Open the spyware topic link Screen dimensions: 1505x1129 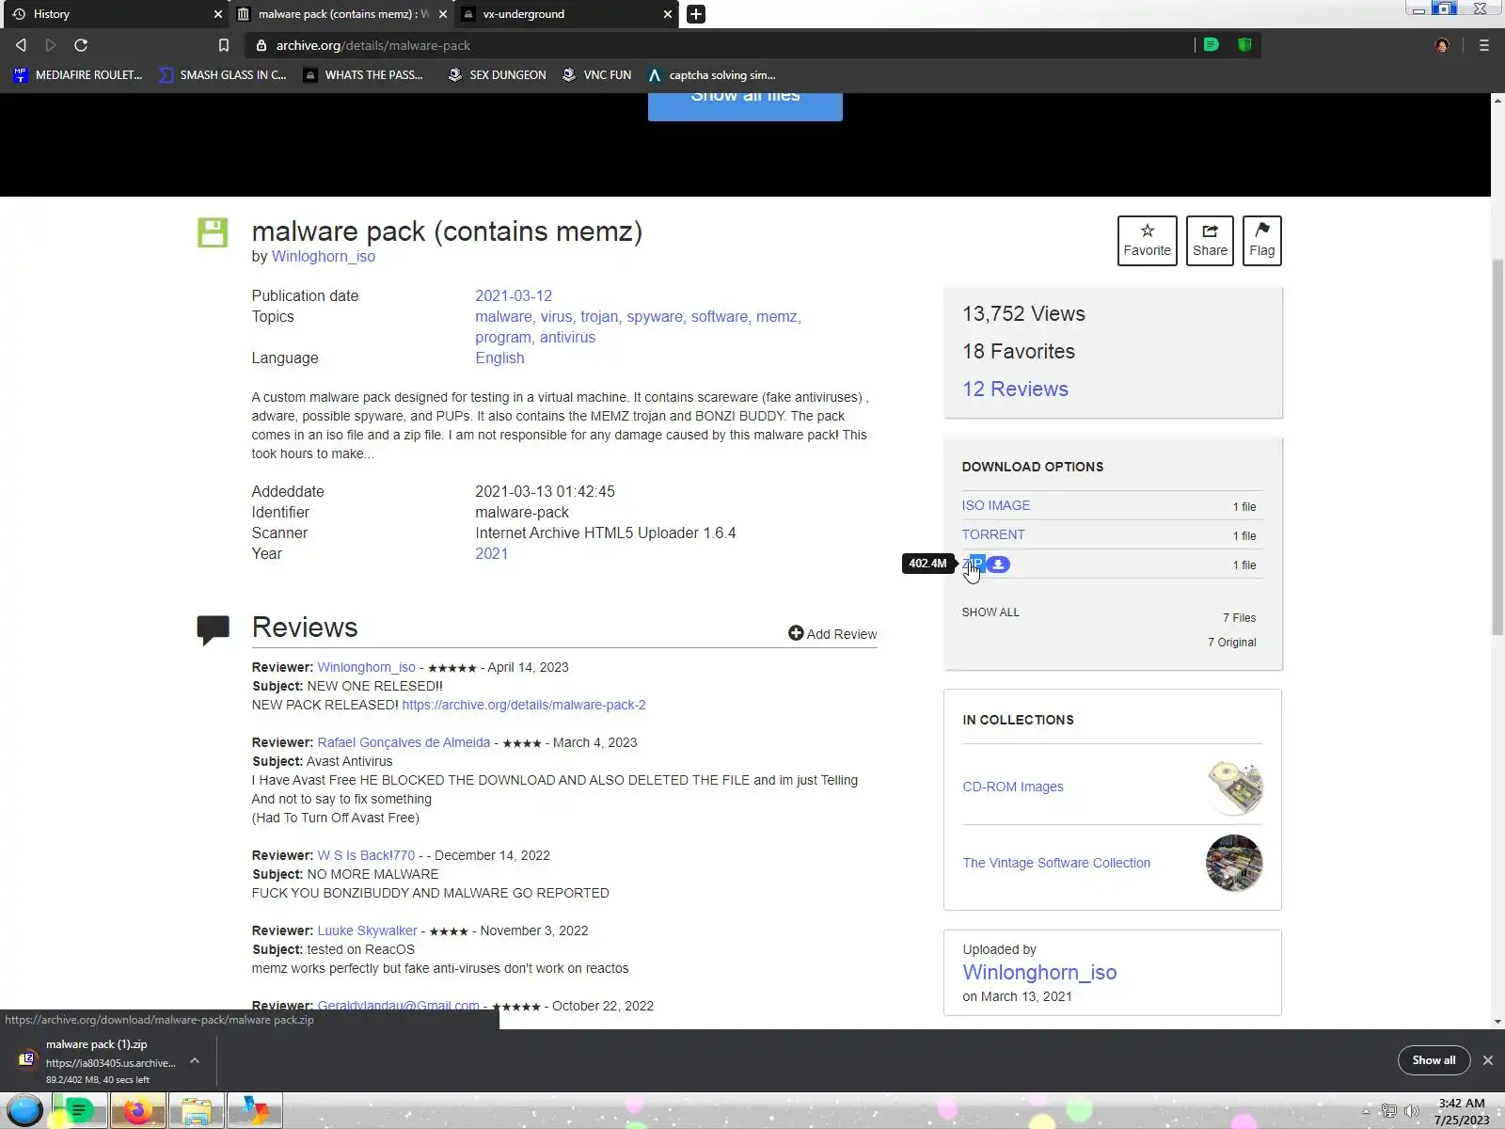[x=655, y=317]
